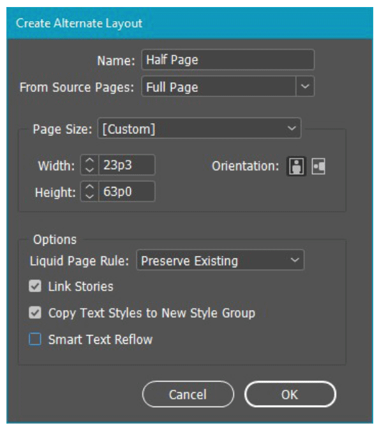
Task: Uncheck the Link Stories checkbox
Action: pyautogui.click(x=35, y=286)
